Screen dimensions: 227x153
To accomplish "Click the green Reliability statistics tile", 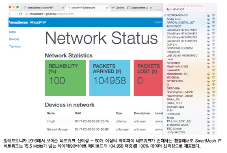I will tap(65, 78).
